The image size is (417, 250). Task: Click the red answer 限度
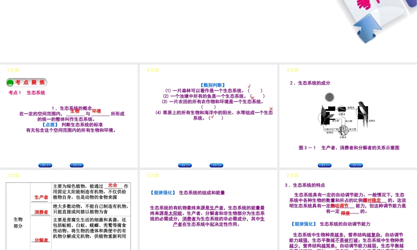pos(345,213)
